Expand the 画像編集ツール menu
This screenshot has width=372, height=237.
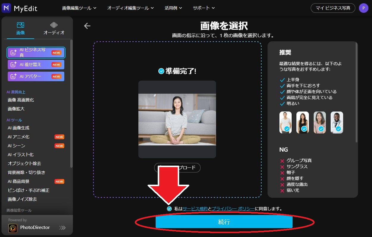coord(79,8)
